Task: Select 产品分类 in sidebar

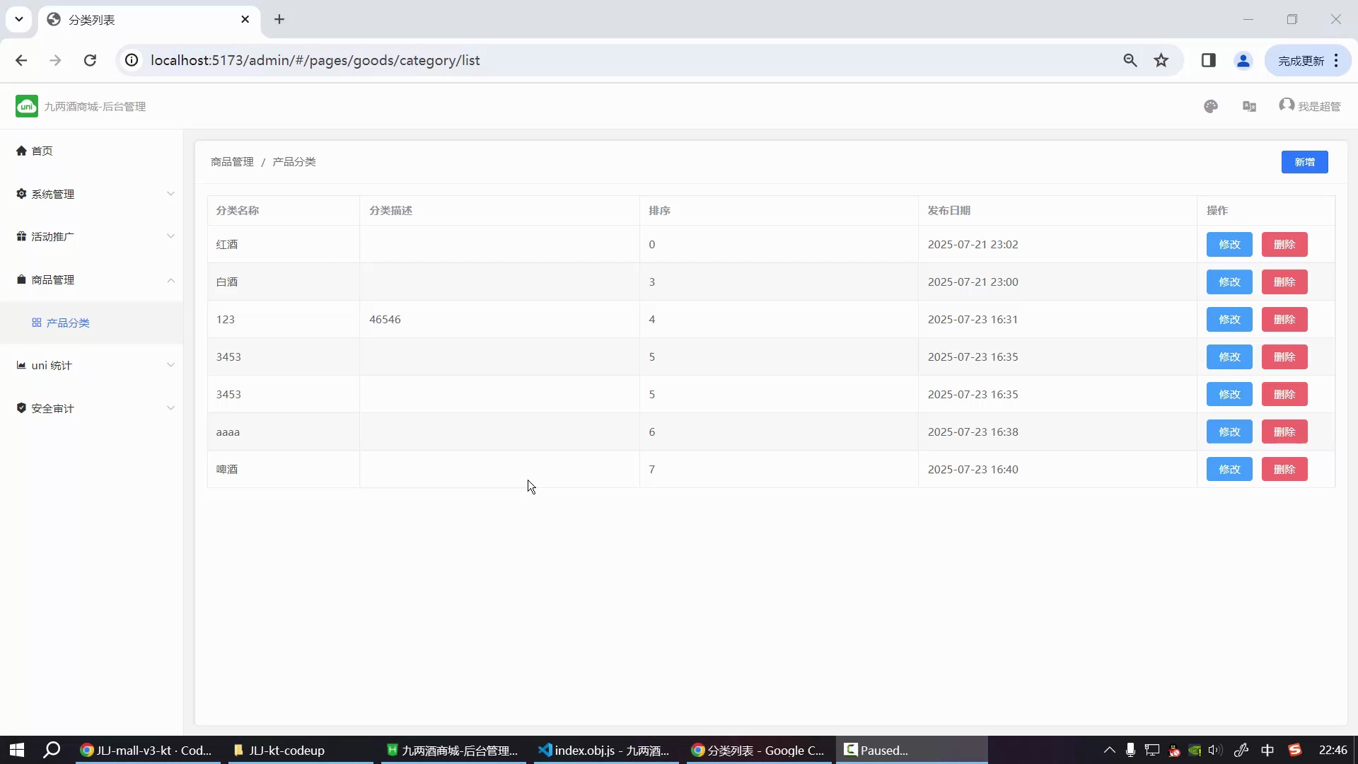Action: (x=67, y=323)
